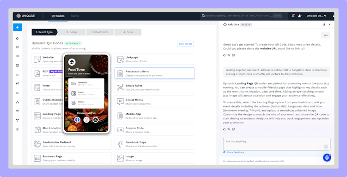Image resolution: width=347 pixels, height=177 pixels.
Task: Close the Ask Una panel
Action: (329, 24)
